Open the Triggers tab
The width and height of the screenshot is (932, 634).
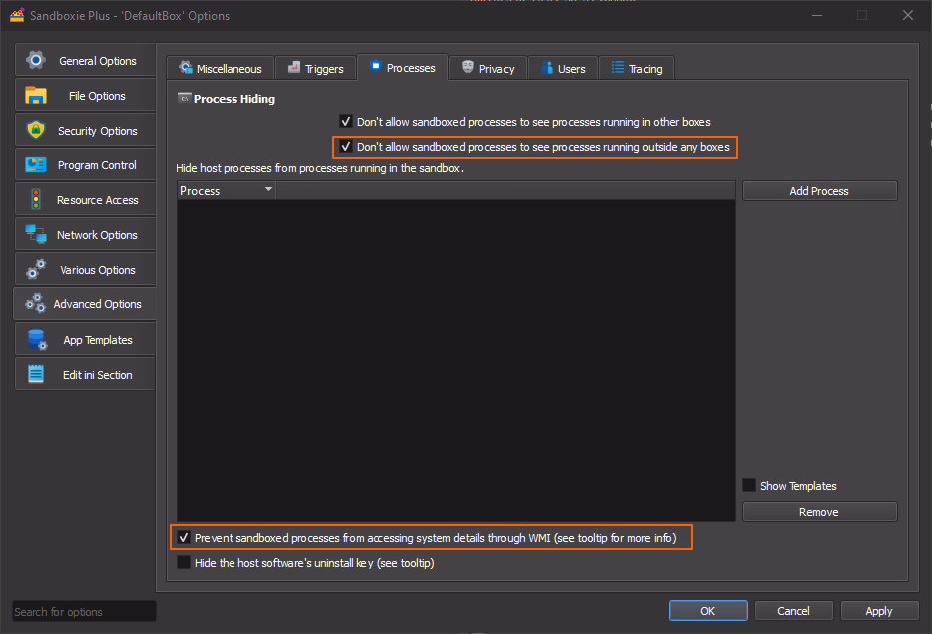(x=315, y=69)
